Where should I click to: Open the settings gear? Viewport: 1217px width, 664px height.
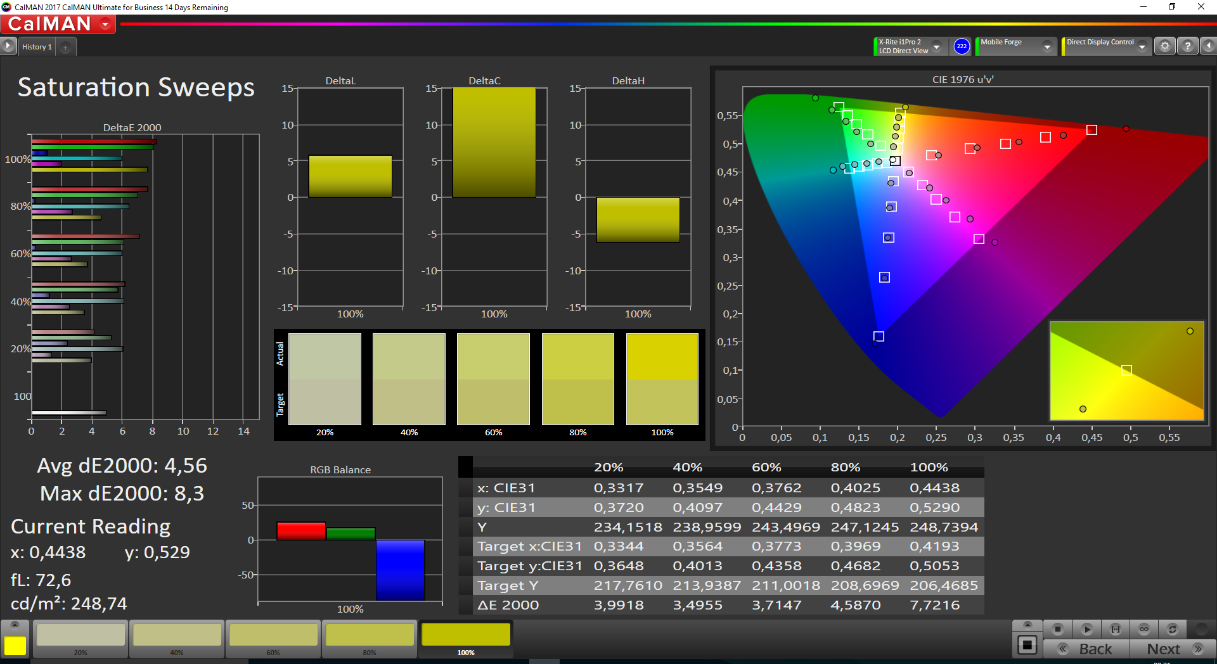pos(1164,46)
